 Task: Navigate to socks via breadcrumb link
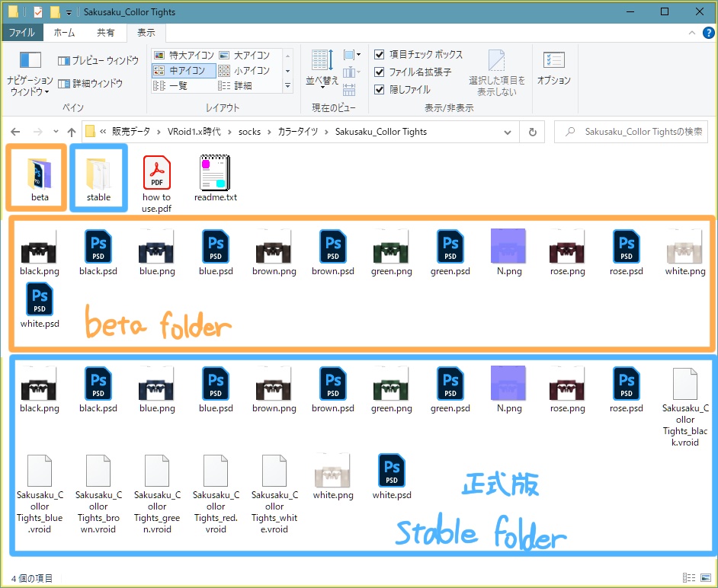pos(252,131)
